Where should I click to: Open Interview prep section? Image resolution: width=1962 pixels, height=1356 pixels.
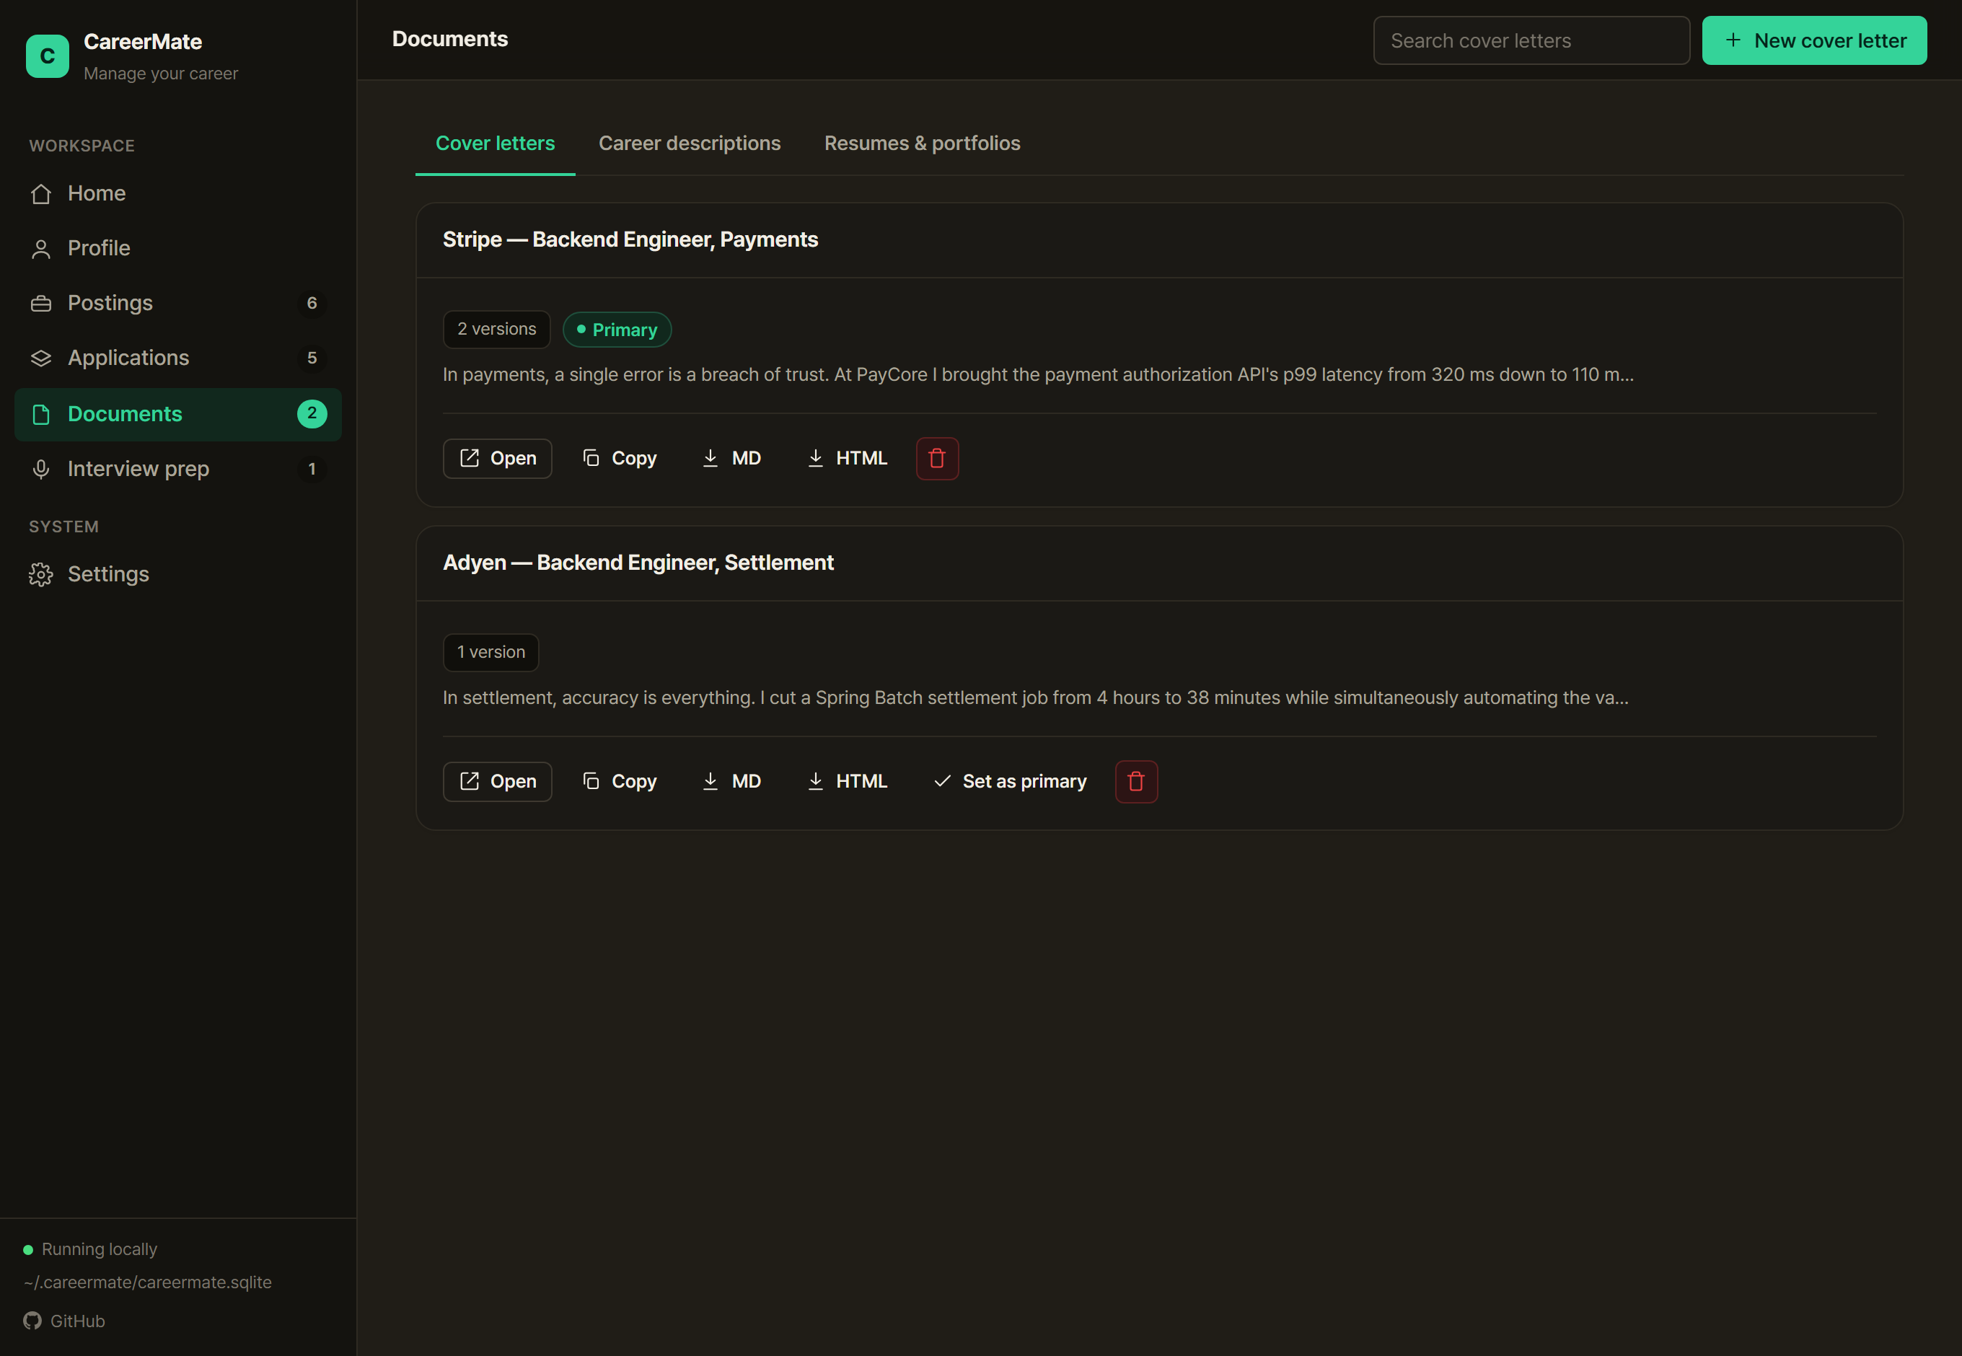(178, 469)
